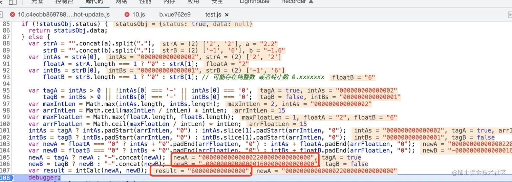Set a breakpoint on line number 85
Image resolution: width=512 pixels, height=182 pixels.
(x=6, y=24)
